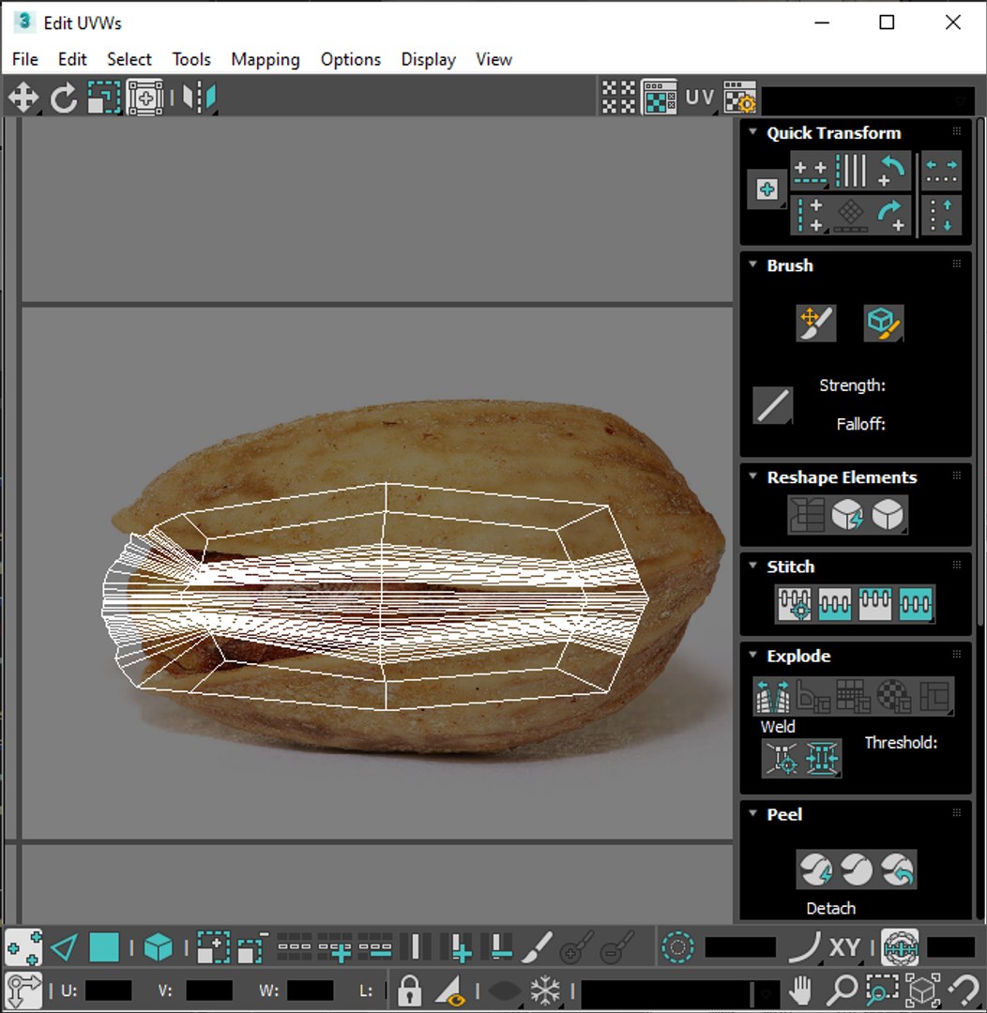Toggle multi-tile checker display icon
This screenshot has width=987, height=1013.
618,98
